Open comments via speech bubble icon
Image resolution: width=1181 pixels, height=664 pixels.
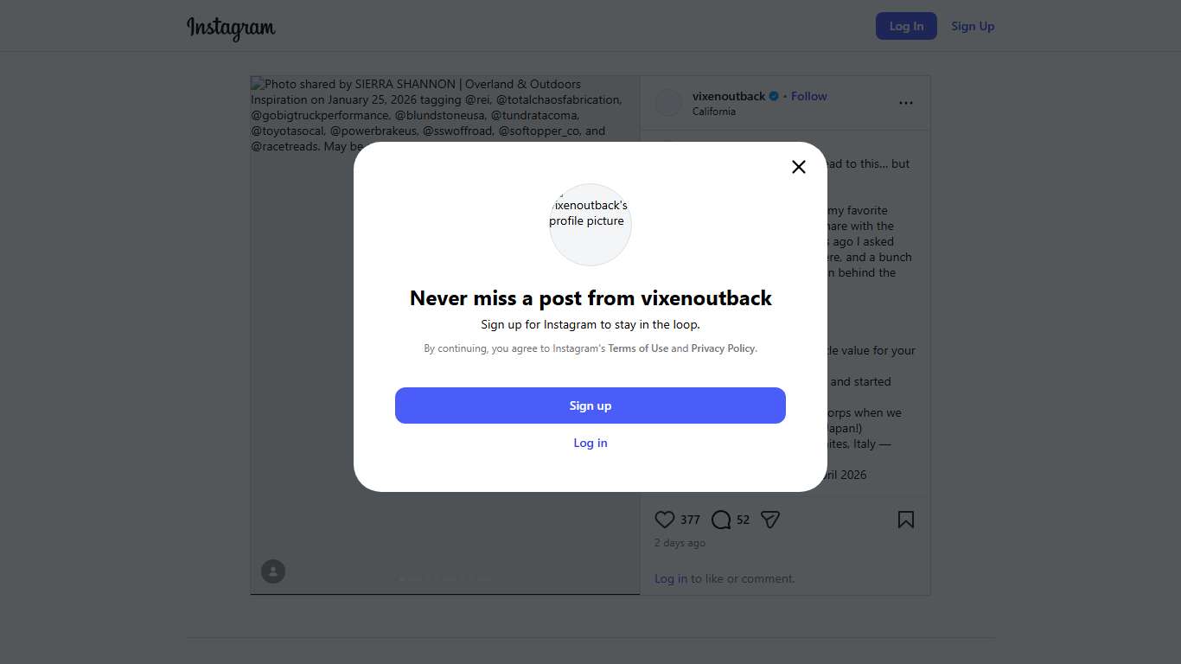721,520
